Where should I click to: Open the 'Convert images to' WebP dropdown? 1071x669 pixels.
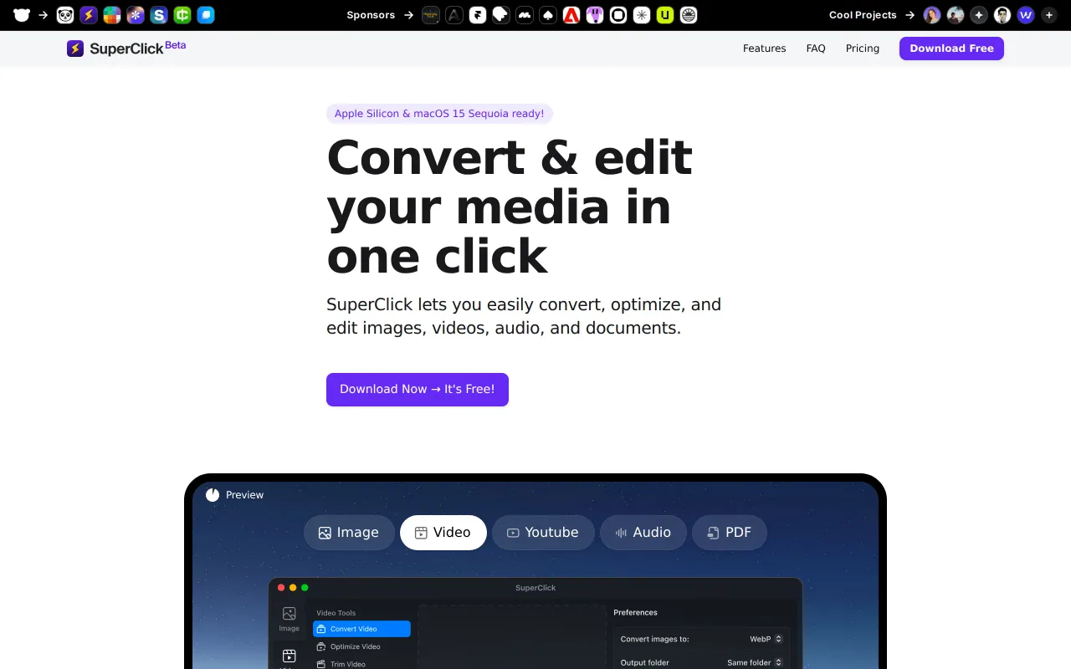click(766, 639)
